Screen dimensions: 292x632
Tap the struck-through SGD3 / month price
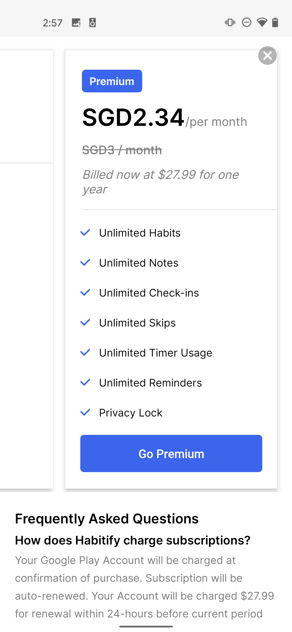(122, 150)
